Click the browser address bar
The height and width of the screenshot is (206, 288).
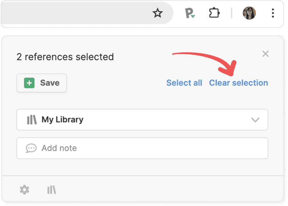click(75, 13)
